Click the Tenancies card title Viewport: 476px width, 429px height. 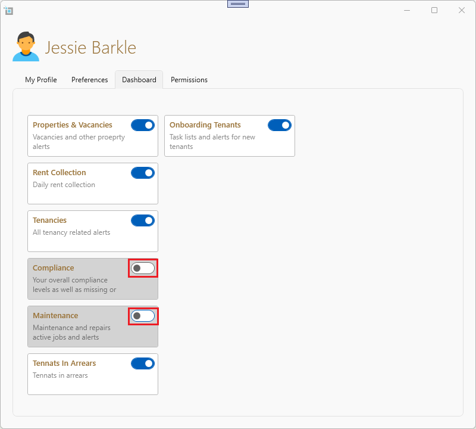(49, 220)
